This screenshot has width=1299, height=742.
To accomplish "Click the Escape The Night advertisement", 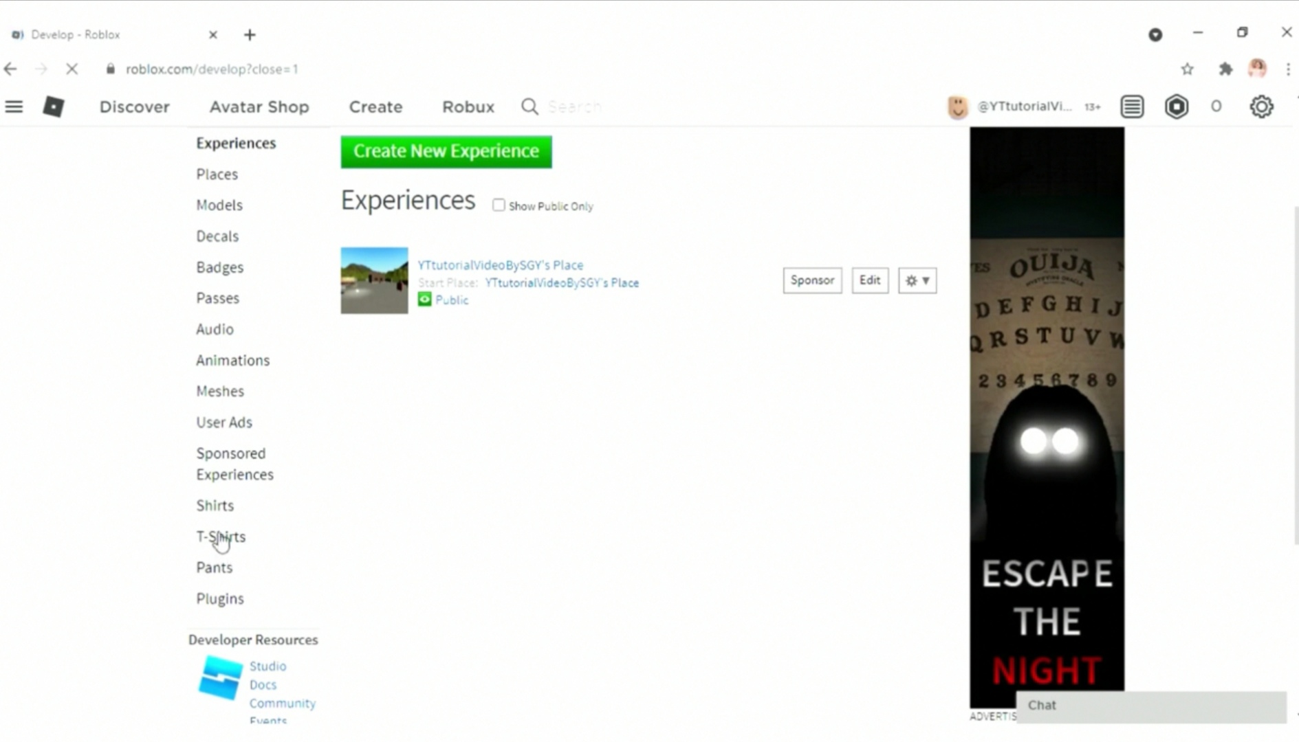I will click(1047, 417).
